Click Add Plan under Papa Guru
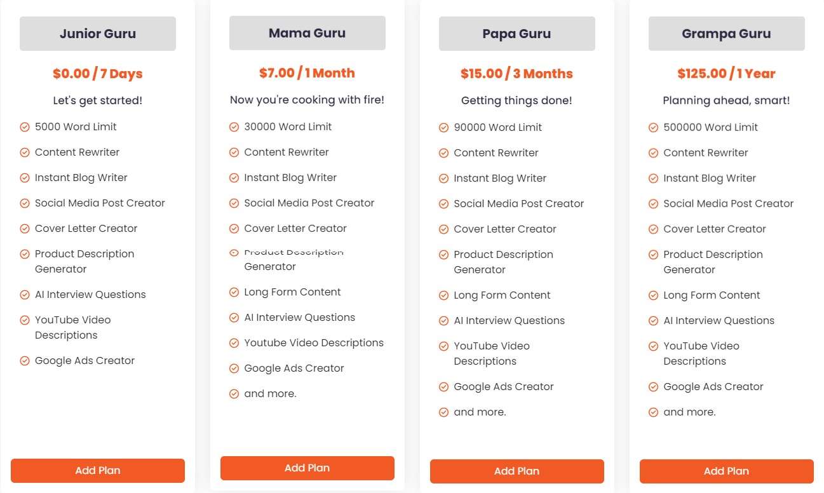Screen dimensions: 824x493 coord(517,471)
